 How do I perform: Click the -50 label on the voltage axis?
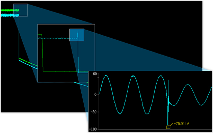coord(94,112)
